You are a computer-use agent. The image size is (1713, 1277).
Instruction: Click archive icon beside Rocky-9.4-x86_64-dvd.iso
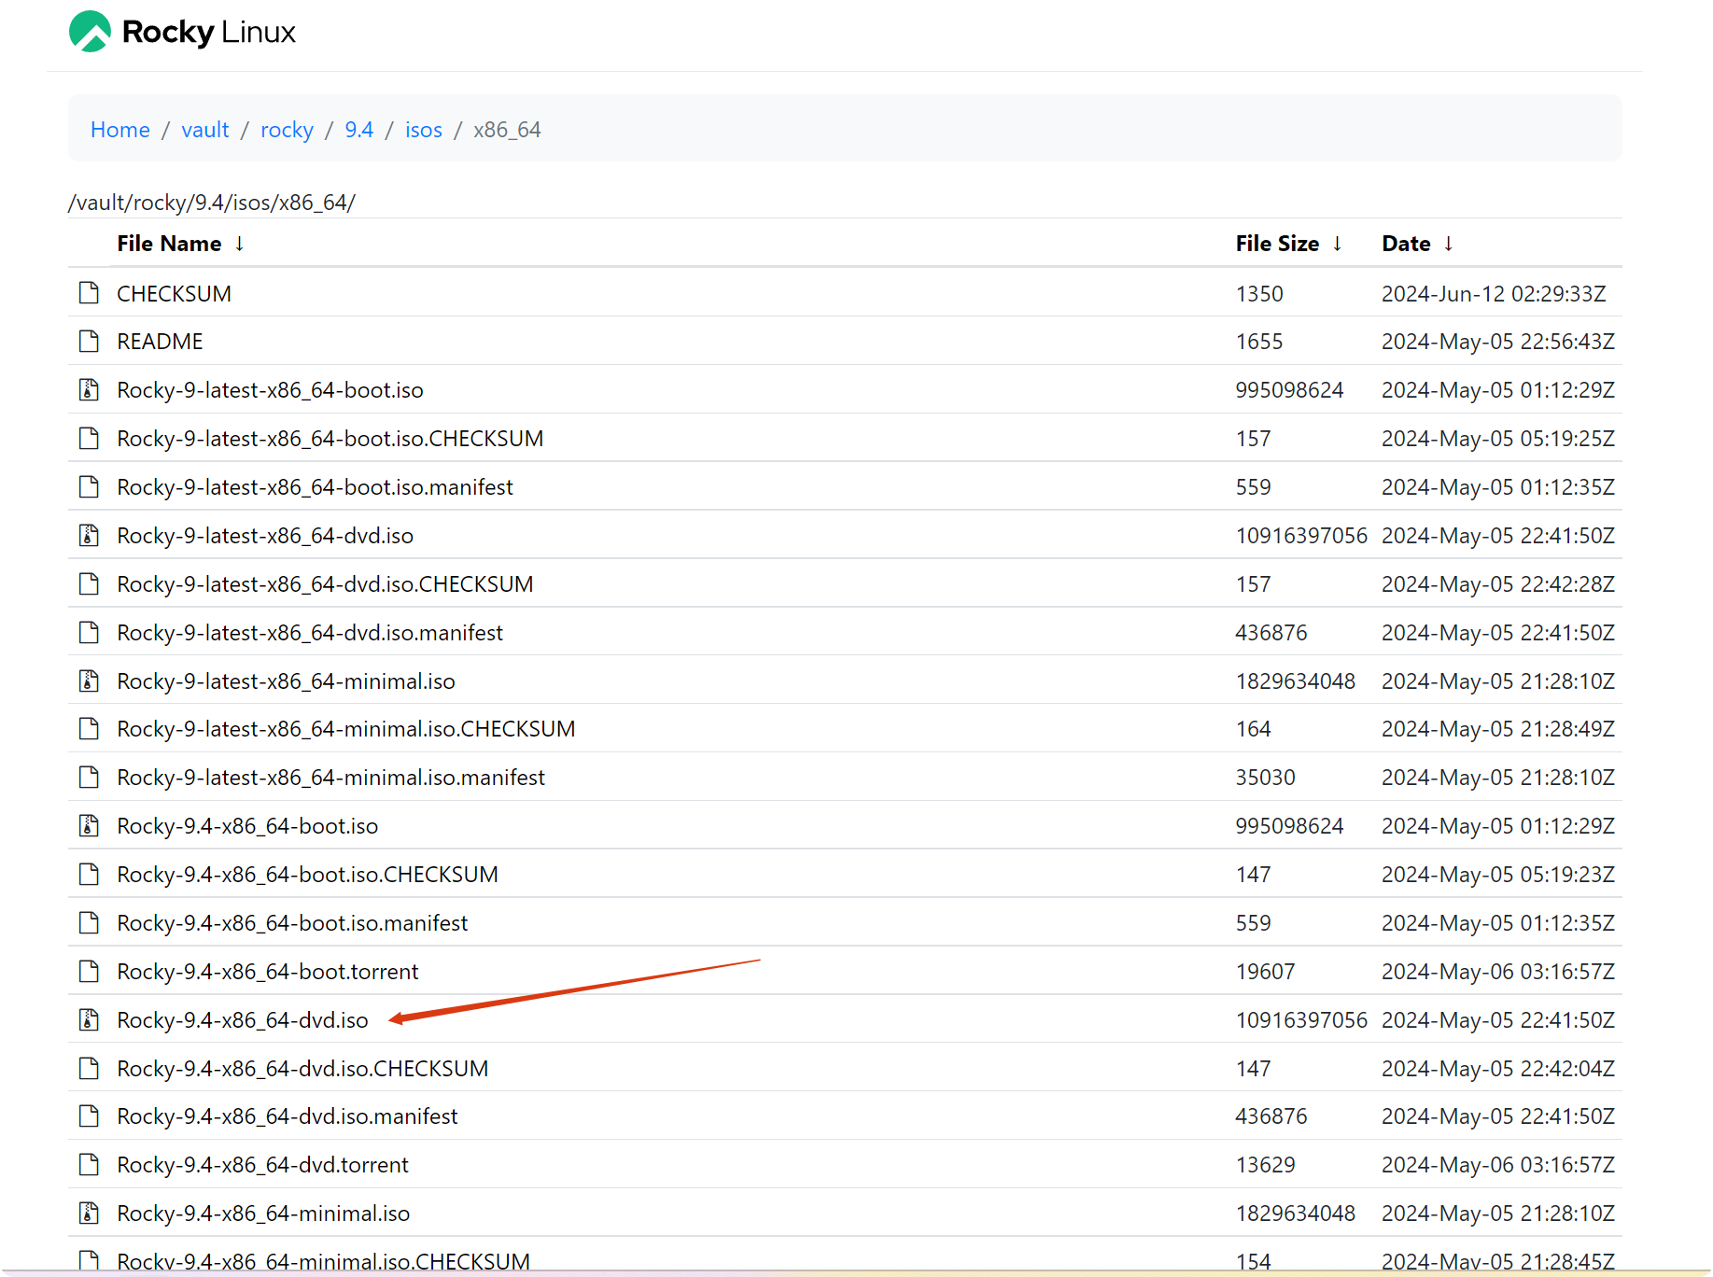(x=89, y=1020)
